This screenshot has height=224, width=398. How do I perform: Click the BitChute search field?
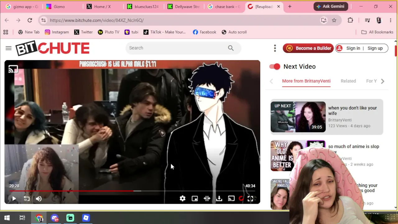coord(183,48)
